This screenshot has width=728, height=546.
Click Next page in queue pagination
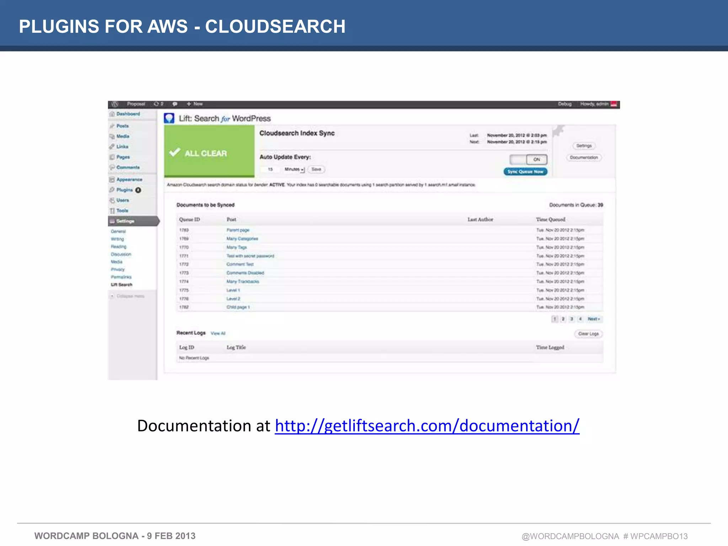[x=594, y=319]
